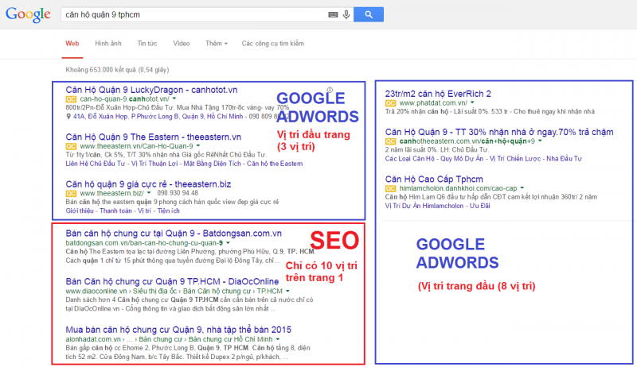
Task: Open 'Nhà Đầu Tư' sitelink
Action: [x=564, y=159]
